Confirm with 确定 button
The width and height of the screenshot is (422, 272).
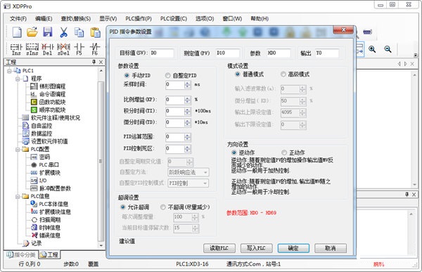[293, 248]
